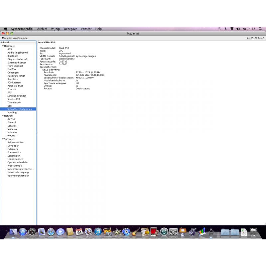Click the Bluetooth menu bar icon
The width and height of the screenshot is (266, 266).
click(x=226, y=29)
